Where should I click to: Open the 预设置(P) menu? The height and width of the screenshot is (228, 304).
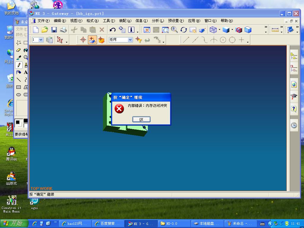[176, 21]
